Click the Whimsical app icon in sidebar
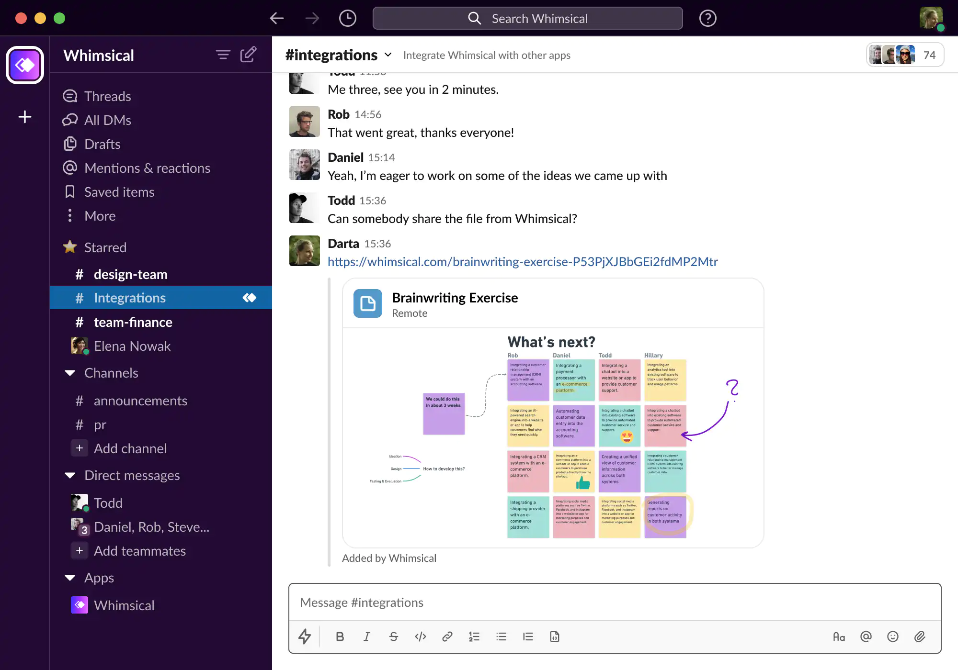This screenshot has height=670, width=958. click(80, 604)
